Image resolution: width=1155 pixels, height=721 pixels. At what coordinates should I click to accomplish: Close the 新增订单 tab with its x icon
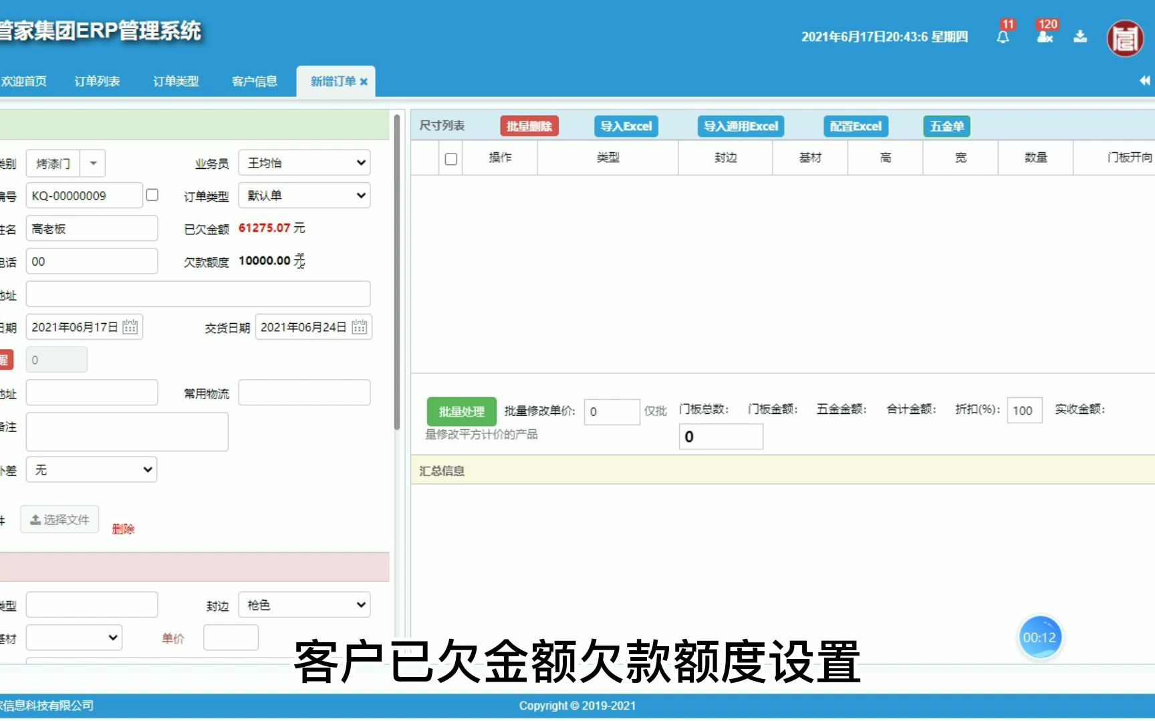(364, 81)
